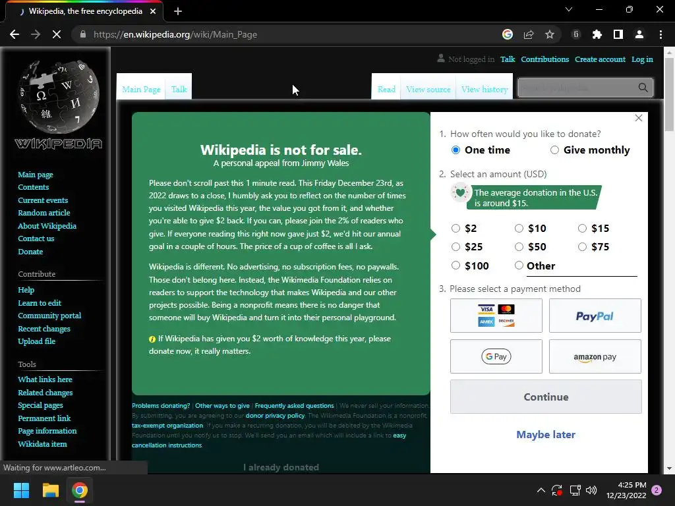Close the donation banner with X

tap(639, 118)
